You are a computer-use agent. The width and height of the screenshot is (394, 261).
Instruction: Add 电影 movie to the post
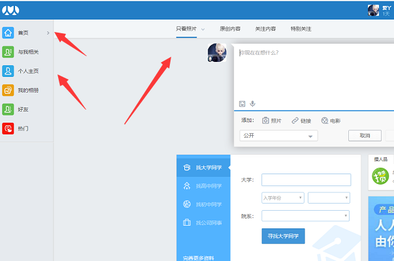tap(331, 121)
